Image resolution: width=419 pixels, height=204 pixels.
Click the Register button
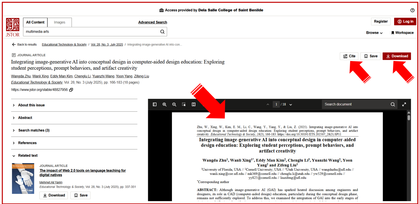[381, 22]
